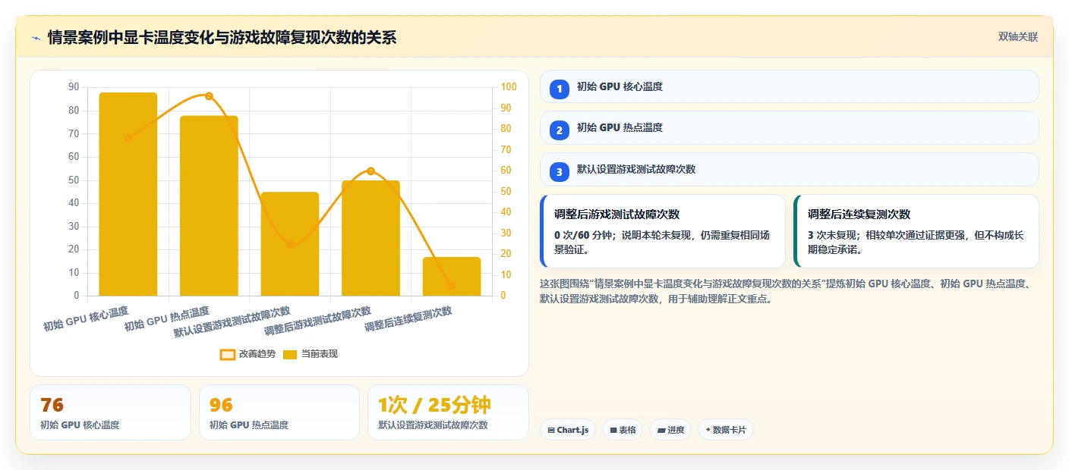1069x470 pixels.
Task: Click the number 3 badge
Action: tap(560, 172)
